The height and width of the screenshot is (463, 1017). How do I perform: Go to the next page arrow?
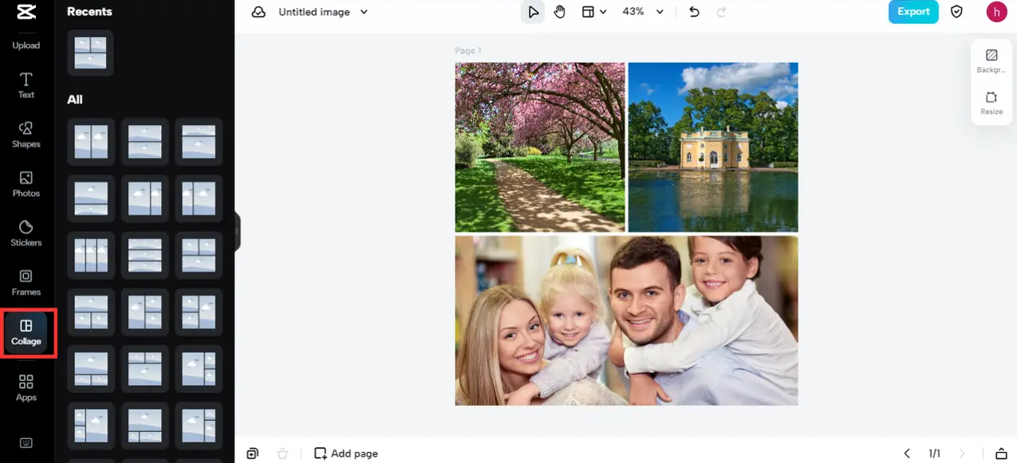pos(961,453)
